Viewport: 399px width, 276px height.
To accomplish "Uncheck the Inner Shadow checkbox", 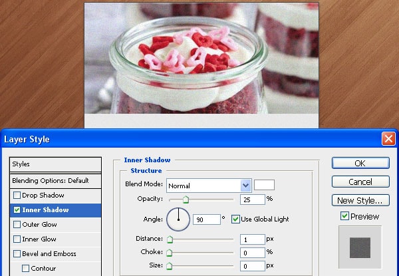I will [x=17, y=210].
